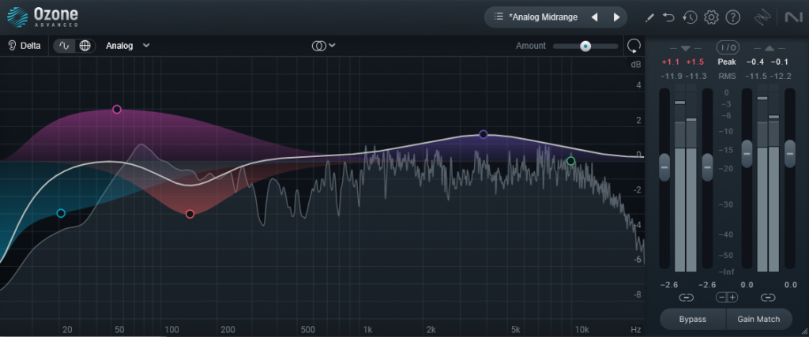The width and height of the screenshot is (809, 337).
Task: Click the minus of the meter zoom
Action: pos(722,298)
